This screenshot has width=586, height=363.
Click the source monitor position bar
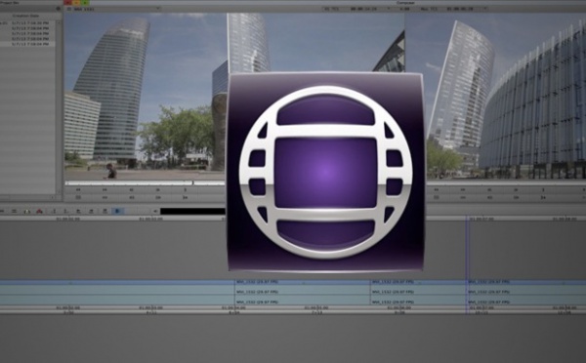(145, 183)
